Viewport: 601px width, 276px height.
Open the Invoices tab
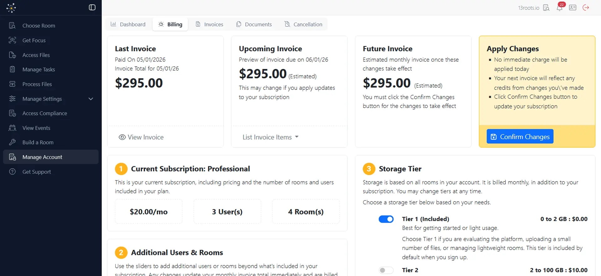click(209, 24)
